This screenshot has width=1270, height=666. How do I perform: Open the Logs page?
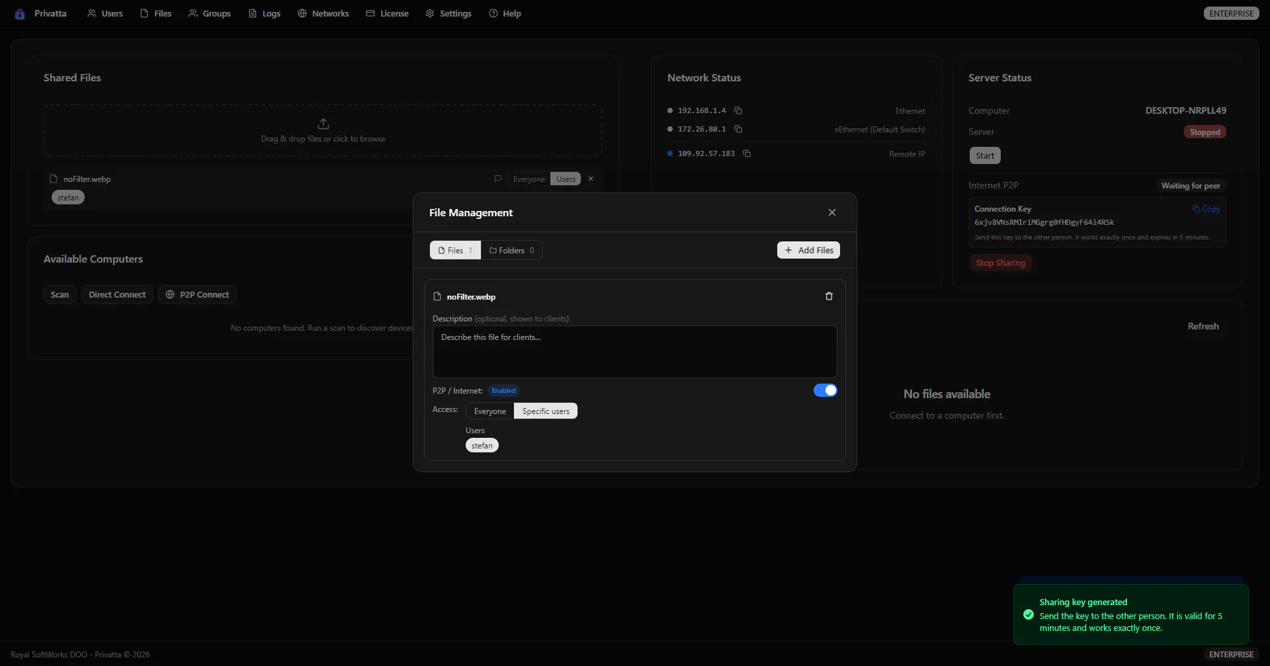(x=265, y=13)
